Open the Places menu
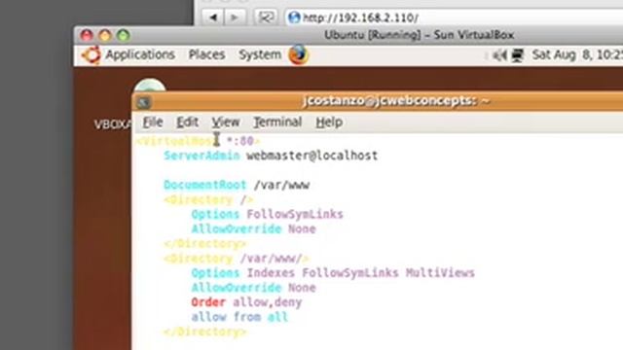The width and height of the screenshot is (623, 350). [206, 54]
